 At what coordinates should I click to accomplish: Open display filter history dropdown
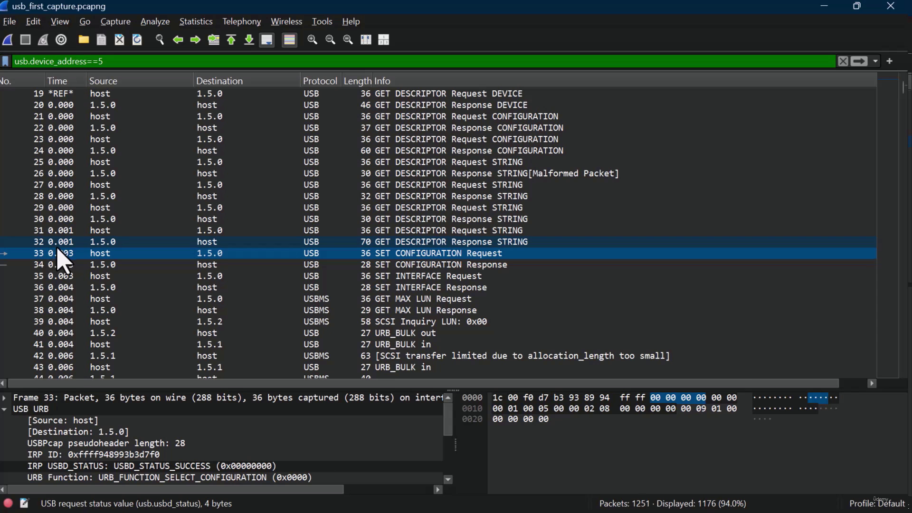click(x=875, y=61)
